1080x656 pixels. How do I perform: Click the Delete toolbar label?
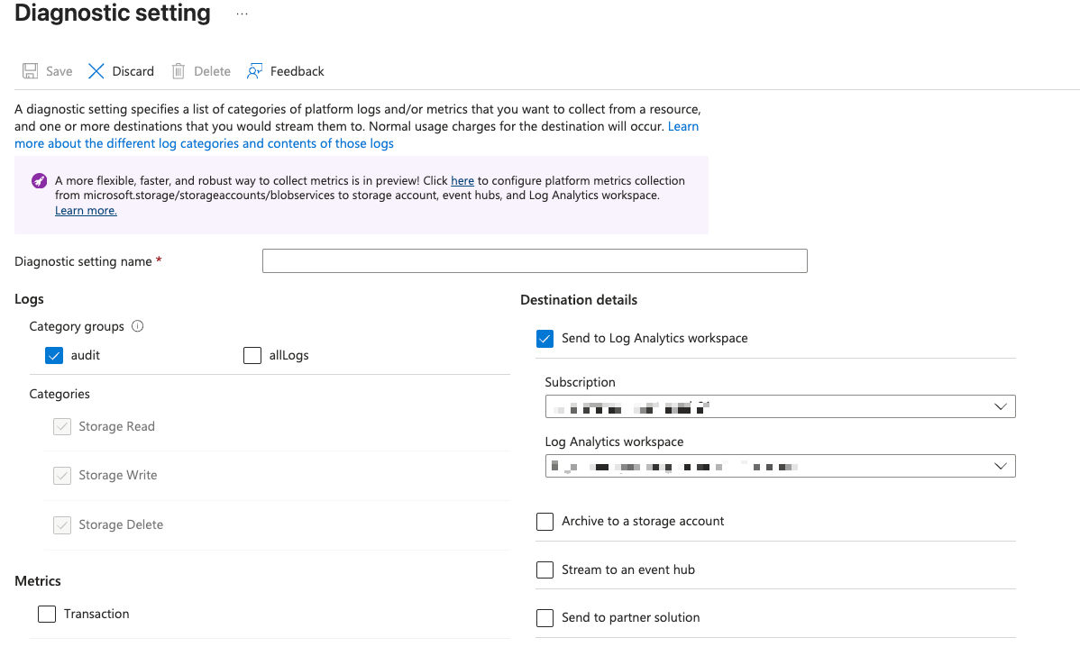point(212,71)
